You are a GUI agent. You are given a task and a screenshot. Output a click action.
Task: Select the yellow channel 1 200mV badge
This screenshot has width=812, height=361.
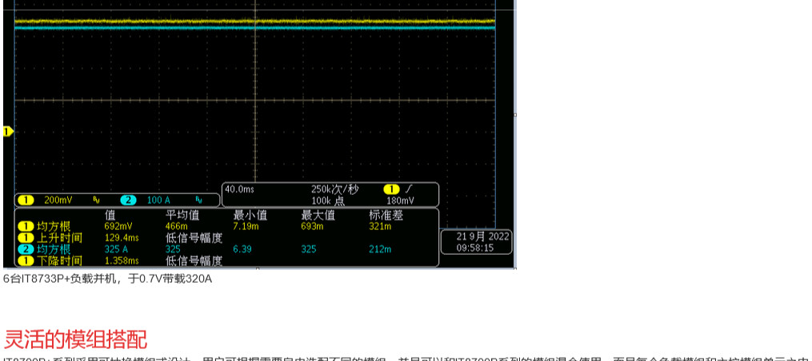[26, 200]
